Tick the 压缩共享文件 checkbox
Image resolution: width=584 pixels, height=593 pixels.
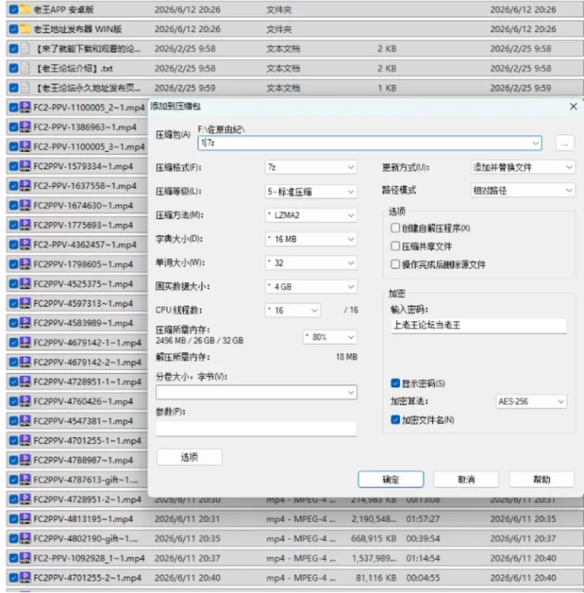(x=395, y=246)
